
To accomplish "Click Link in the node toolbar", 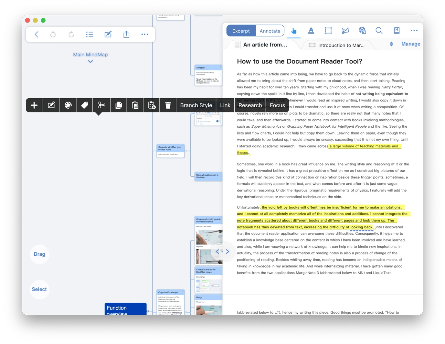I will (x=225, y=105).
